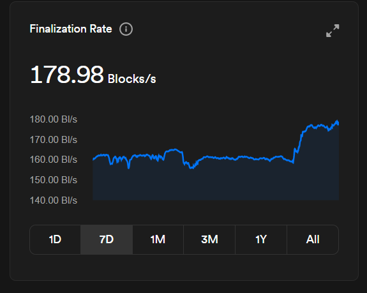Click the 178.98 Blocks/s value
The height and width of the screenshot is (293, 367).
(x=93, y=75)
